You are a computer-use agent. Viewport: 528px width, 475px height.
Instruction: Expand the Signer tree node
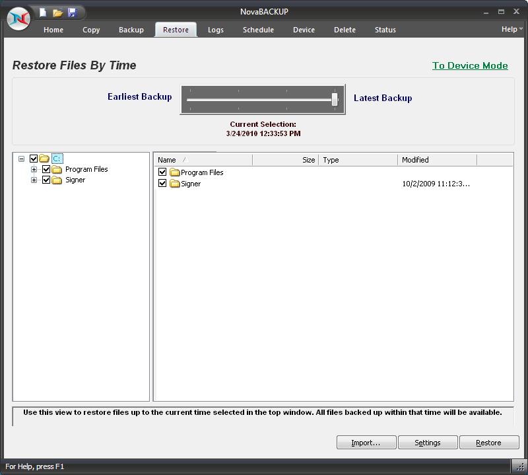(x=34, y=180)
